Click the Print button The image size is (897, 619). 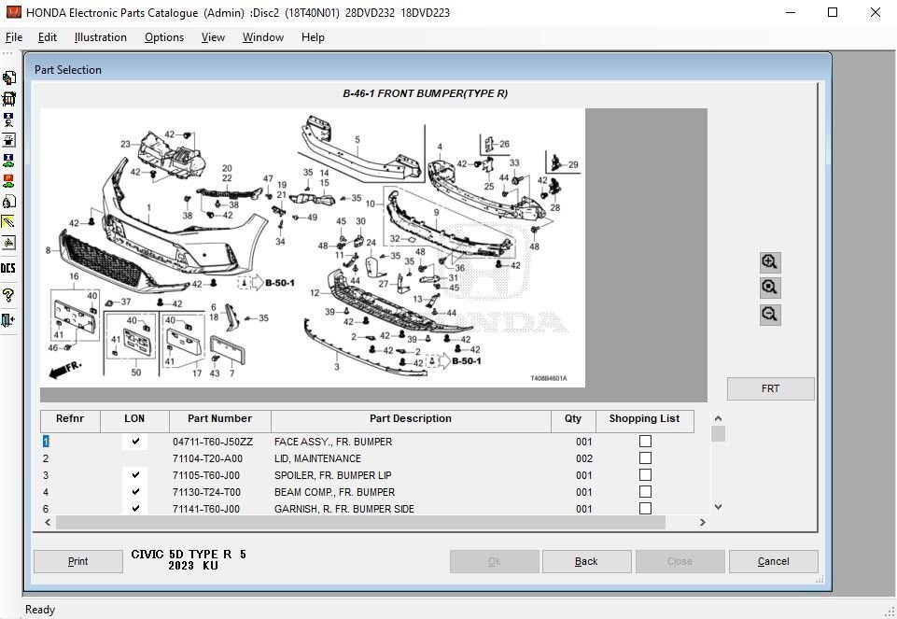coord(78,561)
